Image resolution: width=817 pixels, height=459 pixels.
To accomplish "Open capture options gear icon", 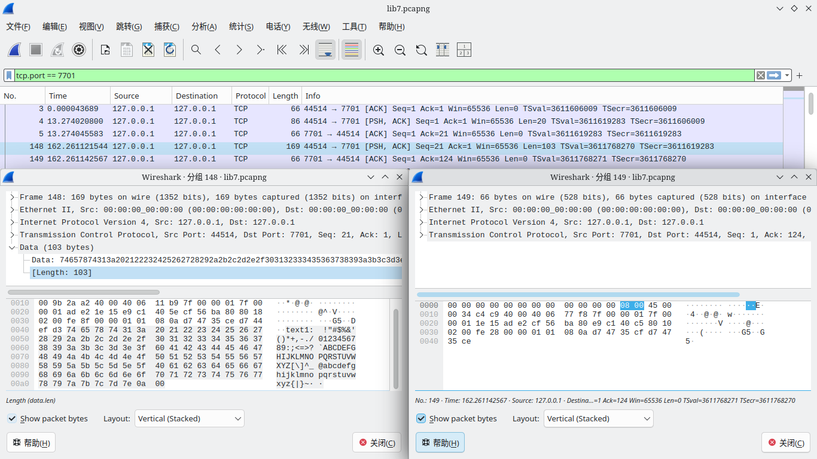I will [79, 50].
